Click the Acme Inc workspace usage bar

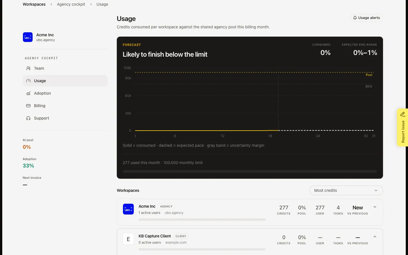pos(202,220)
